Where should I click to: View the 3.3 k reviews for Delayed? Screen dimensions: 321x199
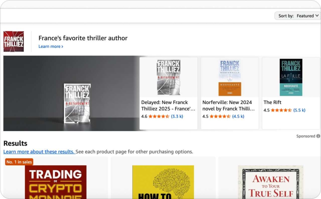click(177, 116)
